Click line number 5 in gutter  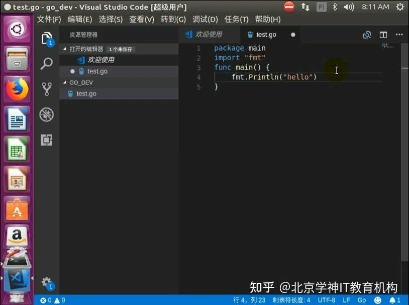point(198,87)
